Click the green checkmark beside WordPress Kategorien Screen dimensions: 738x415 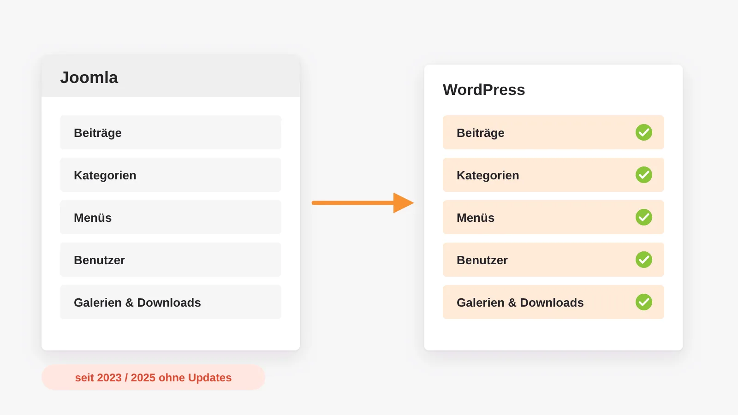pos(644,175)
